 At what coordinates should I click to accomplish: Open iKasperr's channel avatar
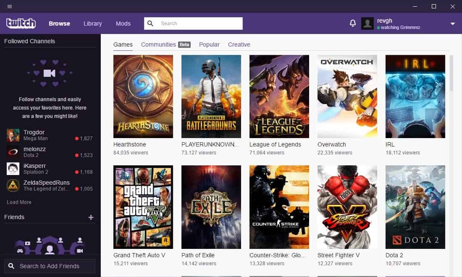13,169
